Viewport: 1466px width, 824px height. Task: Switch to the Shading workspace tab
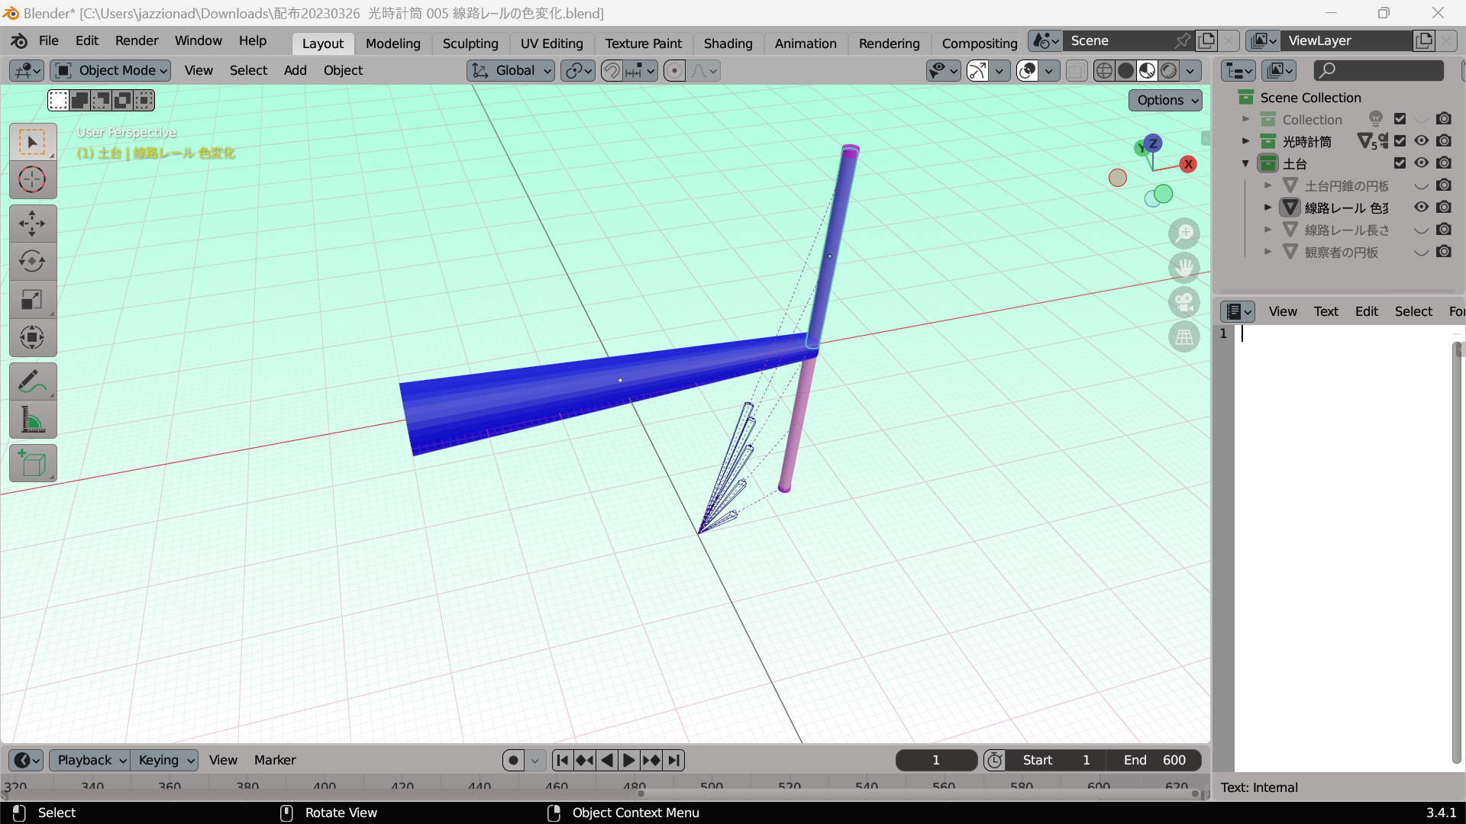(x=728, y=43)
